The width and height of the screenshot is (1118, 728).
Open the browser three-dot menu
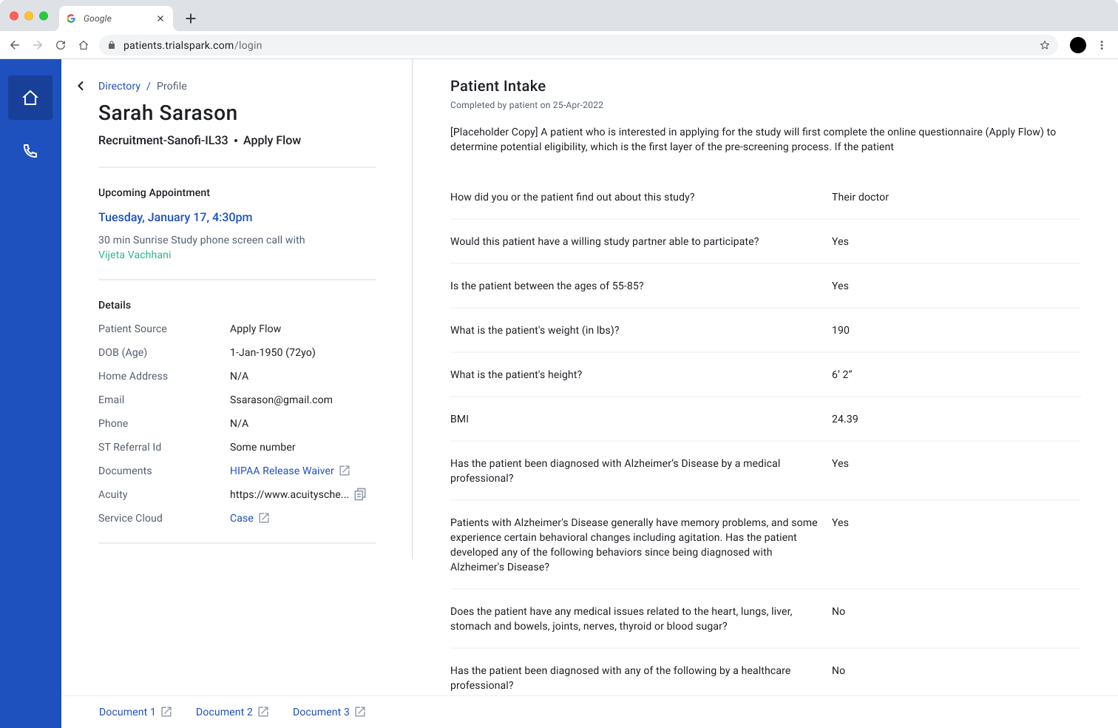1102,45
